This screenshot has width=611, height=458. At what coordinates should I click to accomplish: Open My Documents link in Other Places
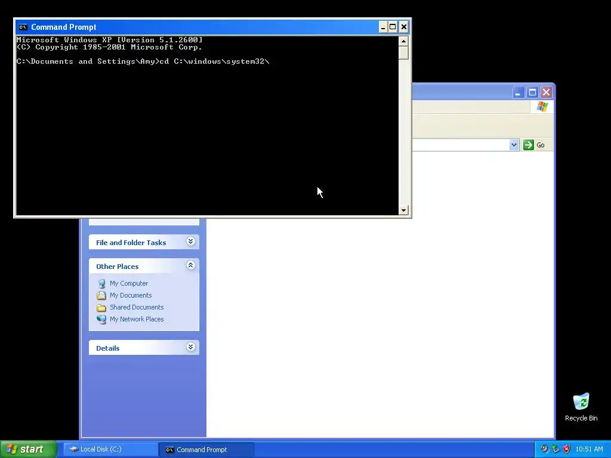point(131,295)
